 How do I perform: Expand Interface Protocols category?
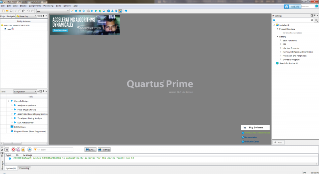[281, 48]
